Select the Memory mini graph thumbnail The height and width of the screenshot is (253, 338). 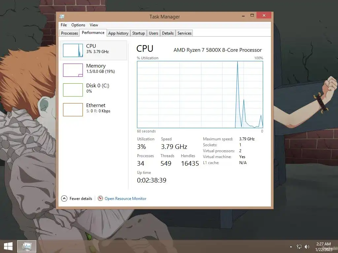coord(73,70)
